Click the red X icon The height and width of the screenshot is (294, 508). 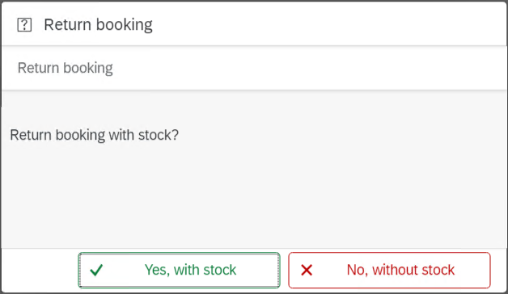307,270
